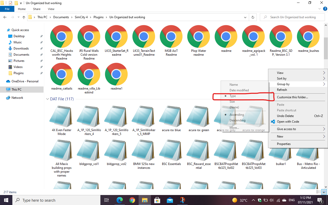Image resolution: width=328 pixels, height=205 pixels.
Task: Choose Refresh in the context menu
Action: tap(298, 90)
